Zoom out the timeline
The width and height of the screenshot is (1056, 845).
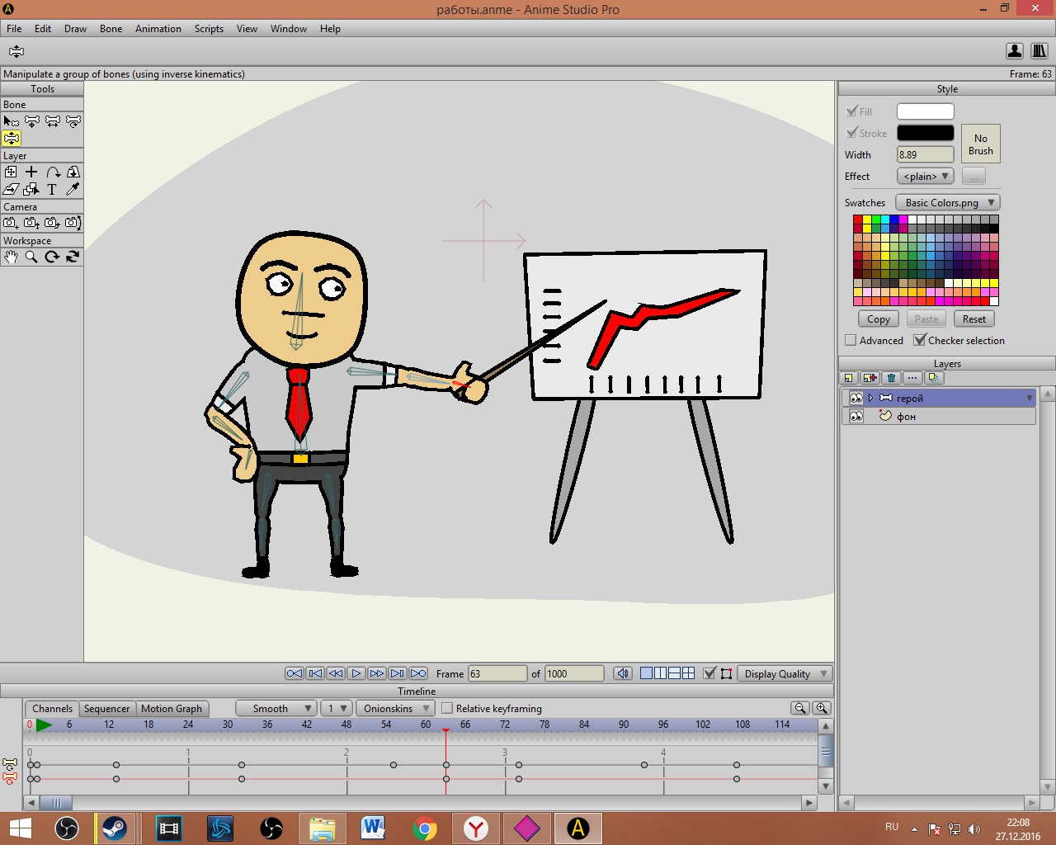tap(799, 708)
